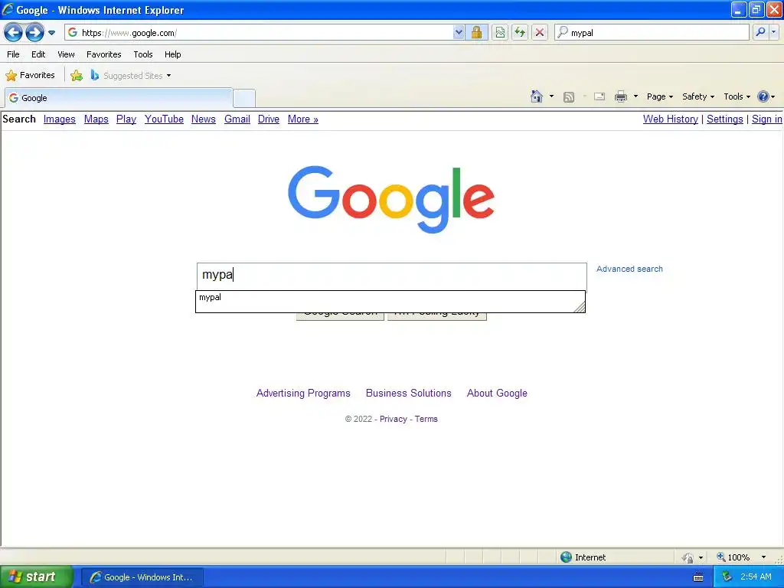Viewport: 784px width, 588px height.
Task: Open the Privacy link
Action: click(394, 419)
